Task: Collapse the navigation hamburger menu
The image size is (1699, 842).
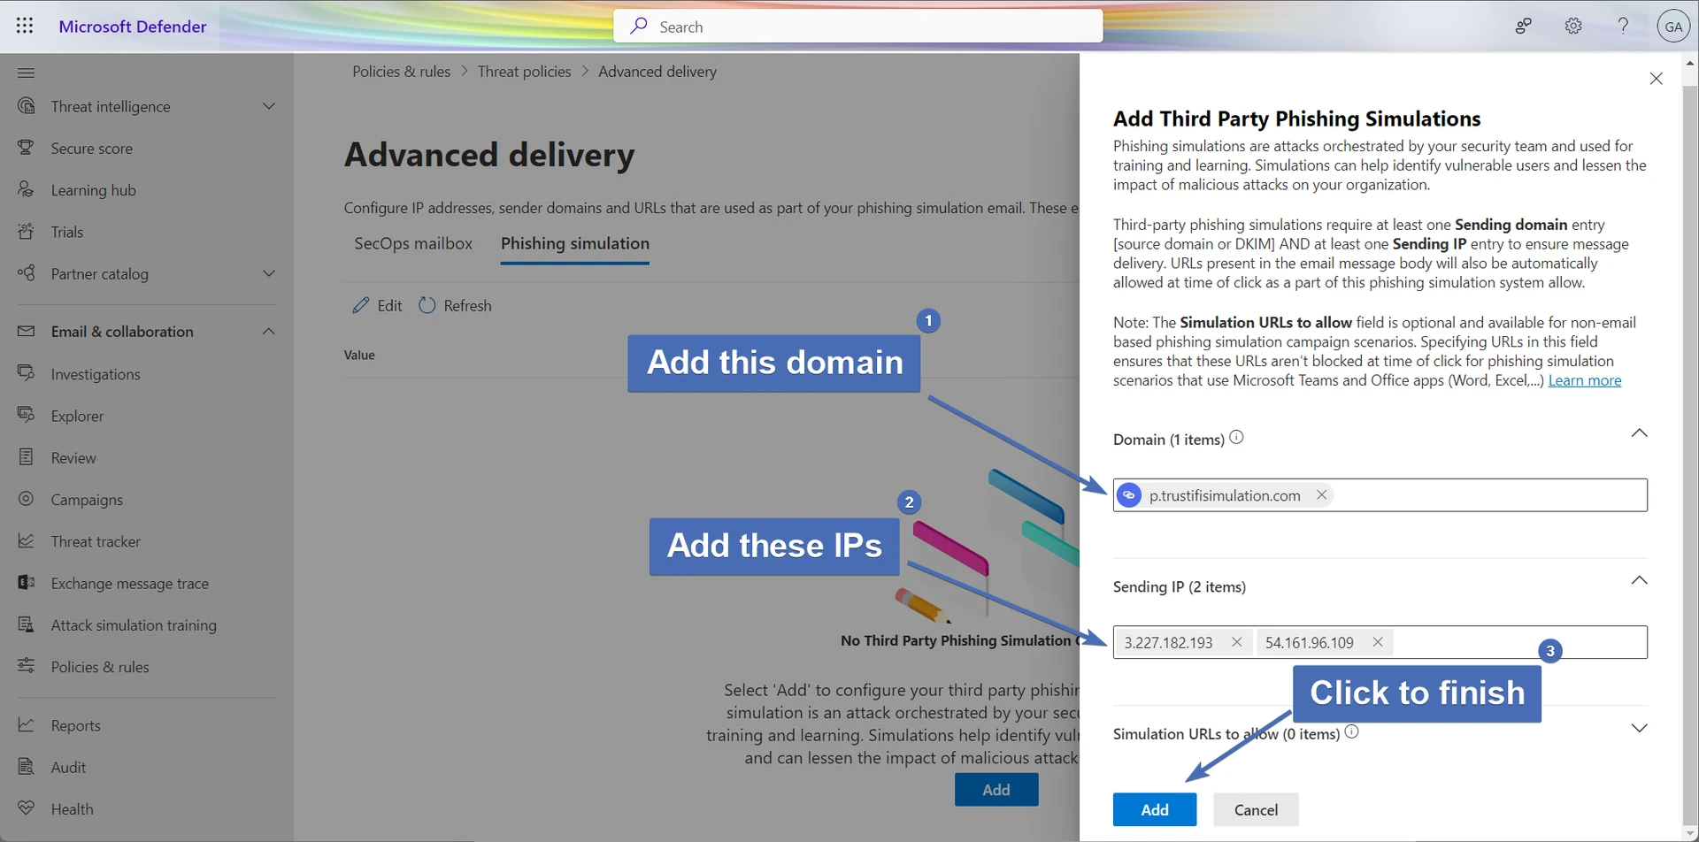Action: point(26,73)
